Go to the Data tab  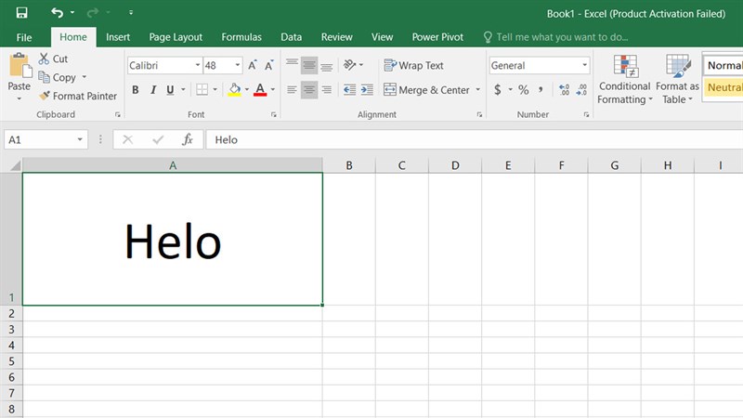[291, 37]
